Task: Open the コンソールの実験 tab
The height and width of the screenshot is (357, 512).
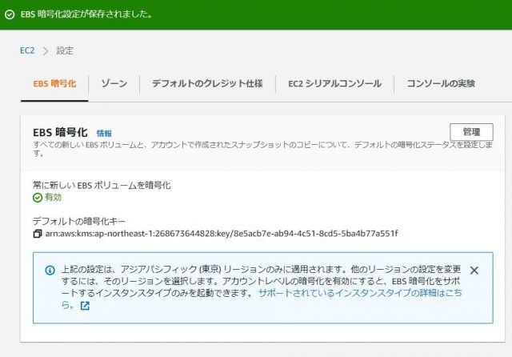Action: 441,83
